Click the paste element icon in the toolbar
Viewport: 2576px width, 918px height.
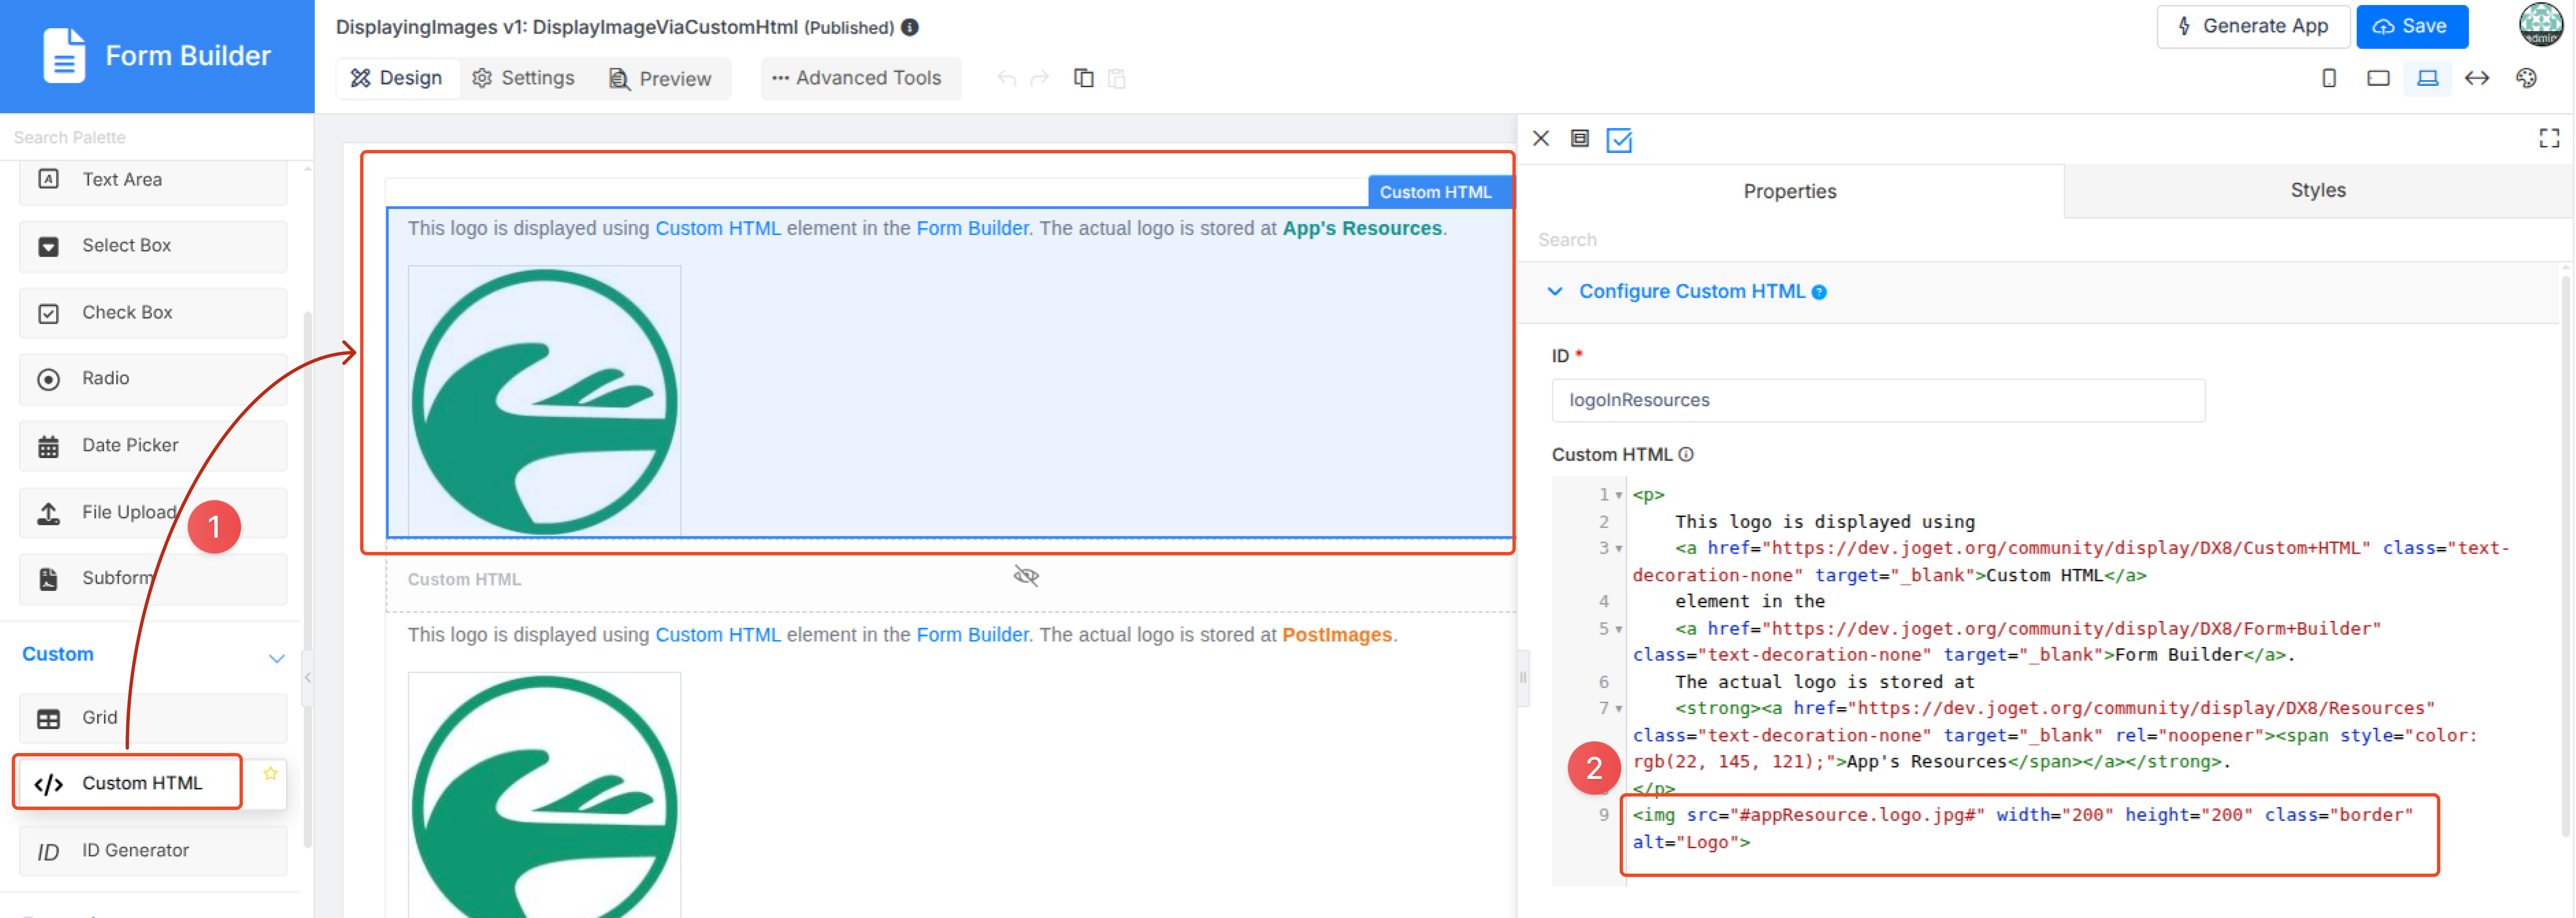1118,78
